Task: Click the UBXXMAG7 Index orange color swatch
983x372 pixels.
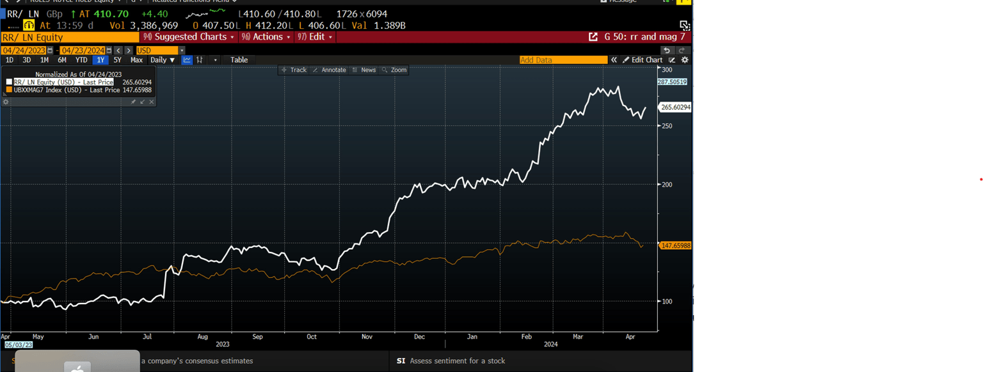Action: coord(9,90)
